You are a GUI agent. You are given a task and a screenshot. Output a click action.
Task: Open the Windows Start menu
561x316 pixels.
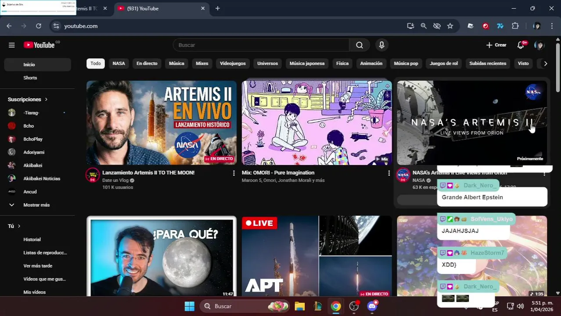(189, 306)
